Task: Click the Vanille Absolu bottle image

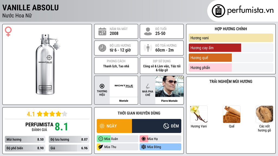Action: [47, 64]
